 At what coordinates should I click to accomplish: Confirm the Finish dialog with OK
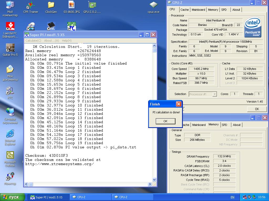pyautogui.click(x=165, y=121)
